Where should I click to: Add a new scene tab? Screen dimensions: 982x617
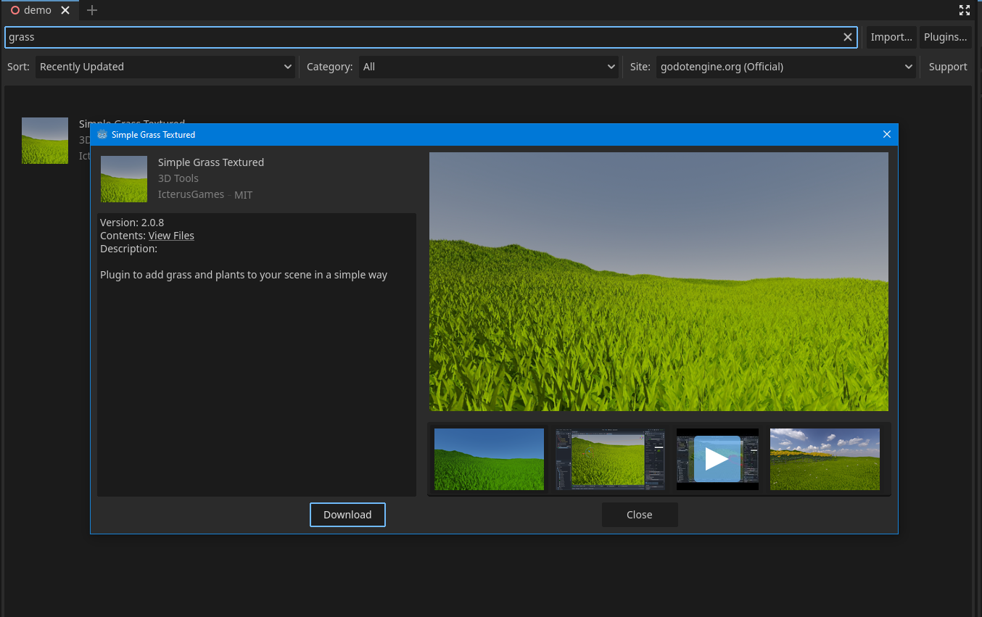[92, 10]
